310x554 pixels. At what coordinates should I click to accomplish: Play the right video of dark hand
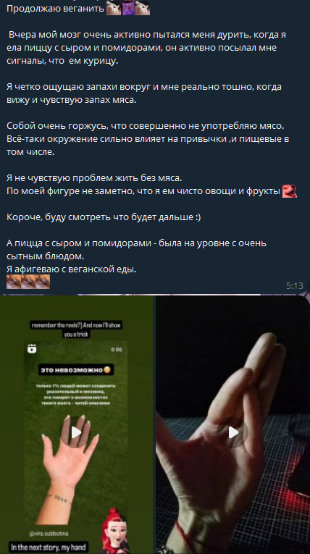pyautogui.click(x=232, y=432)
